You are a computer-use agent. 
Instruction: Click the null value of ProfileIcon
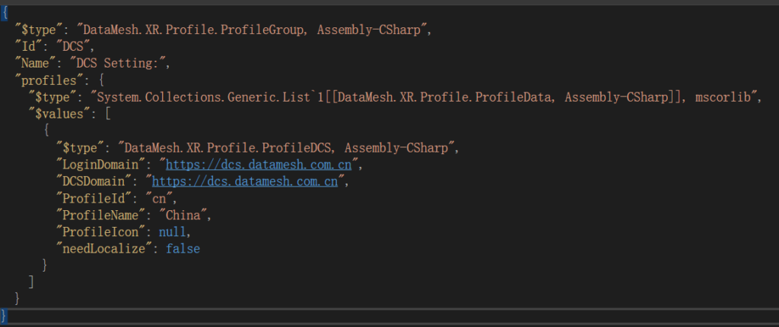pyautogui.click(x=172, y=231)
